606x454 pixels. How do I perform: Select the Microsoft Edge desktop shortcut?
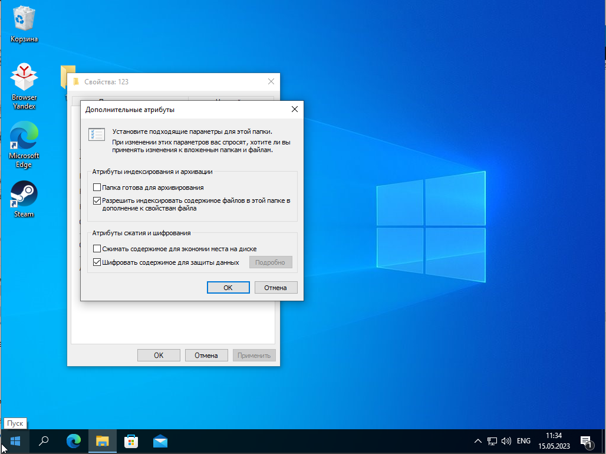tap(24, 144)
